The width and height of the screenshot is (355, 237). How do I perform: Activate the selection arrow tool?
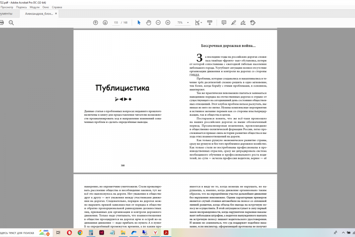pos(139,23)
